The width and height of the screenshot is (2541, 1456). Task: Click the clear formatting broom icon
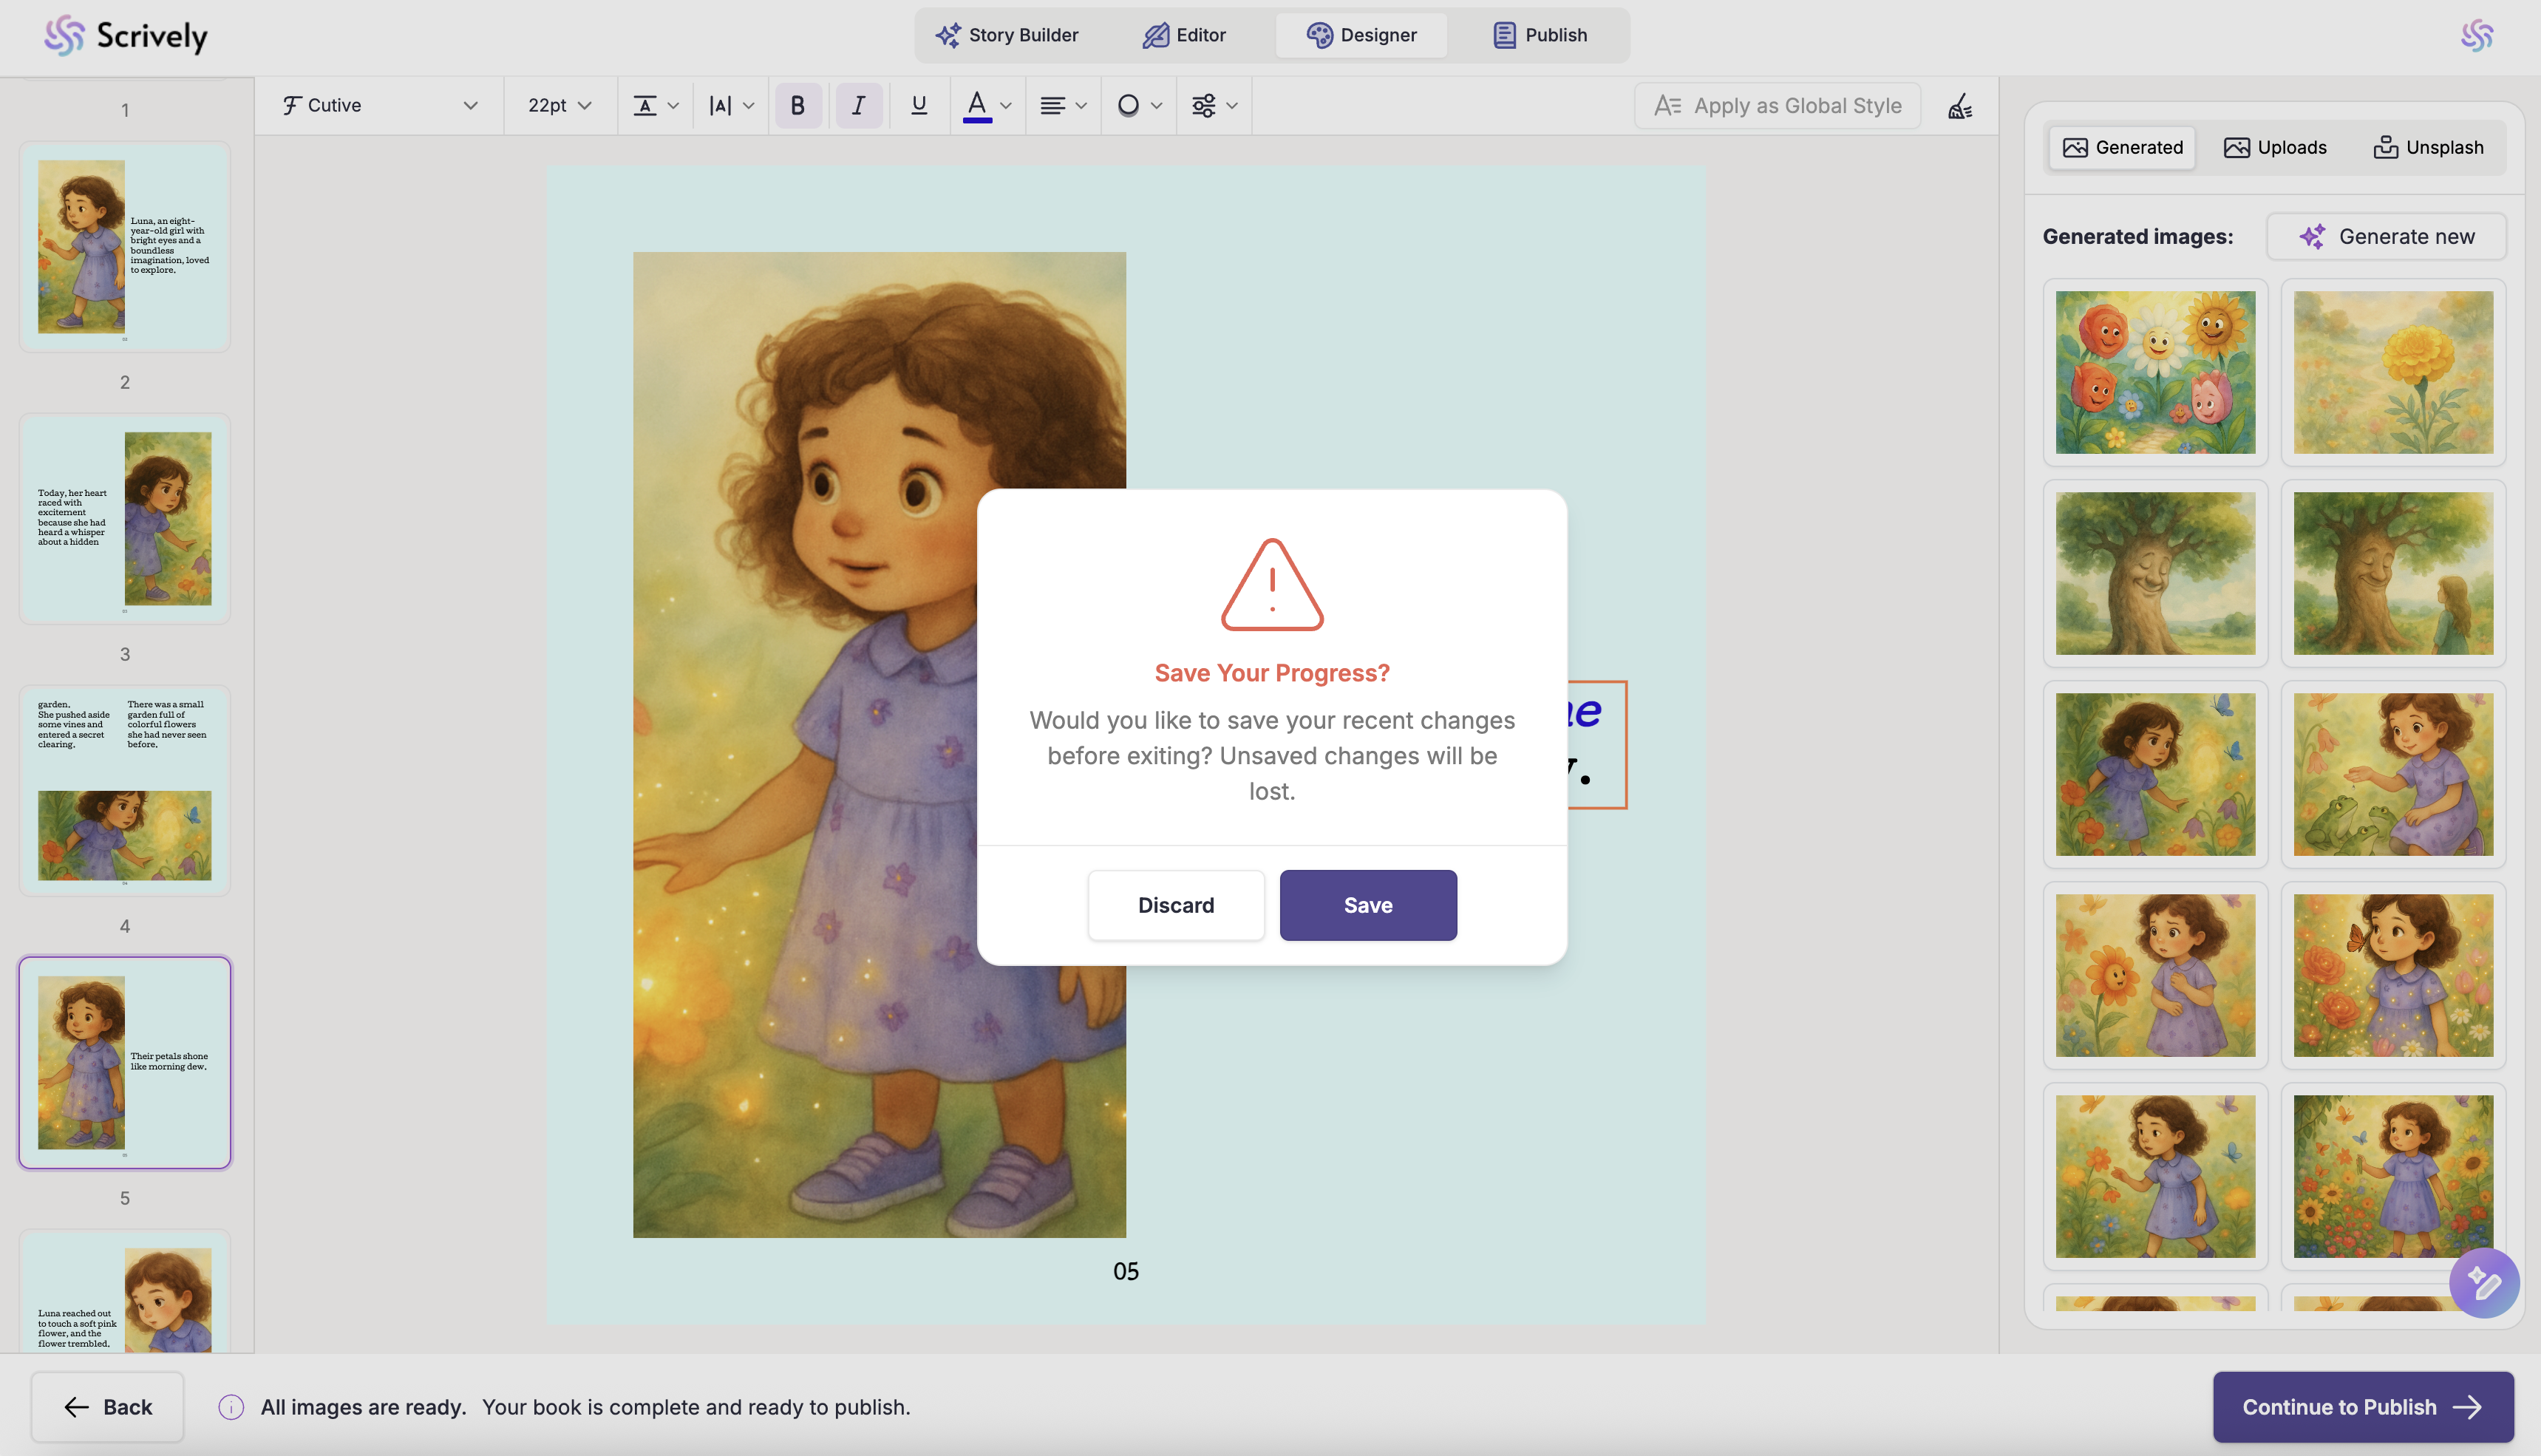pyautogui.click(x=1959, y=106)
